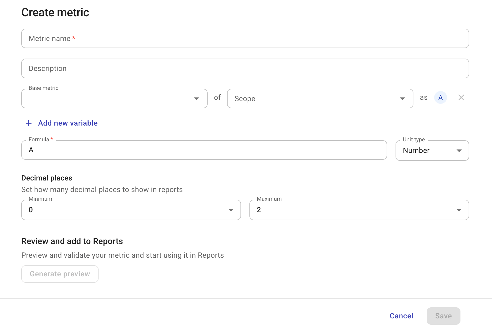The width and height of the screenshot is (492, 331).
Task: Click the Base metric dropdown arrow
Action: coord(197,98)
